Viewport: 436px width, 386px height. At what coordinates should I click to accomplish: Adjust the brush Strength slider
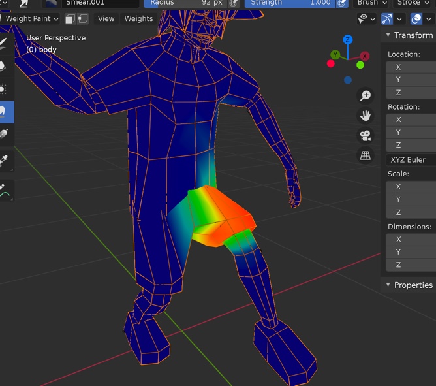(x=290, y=3)
